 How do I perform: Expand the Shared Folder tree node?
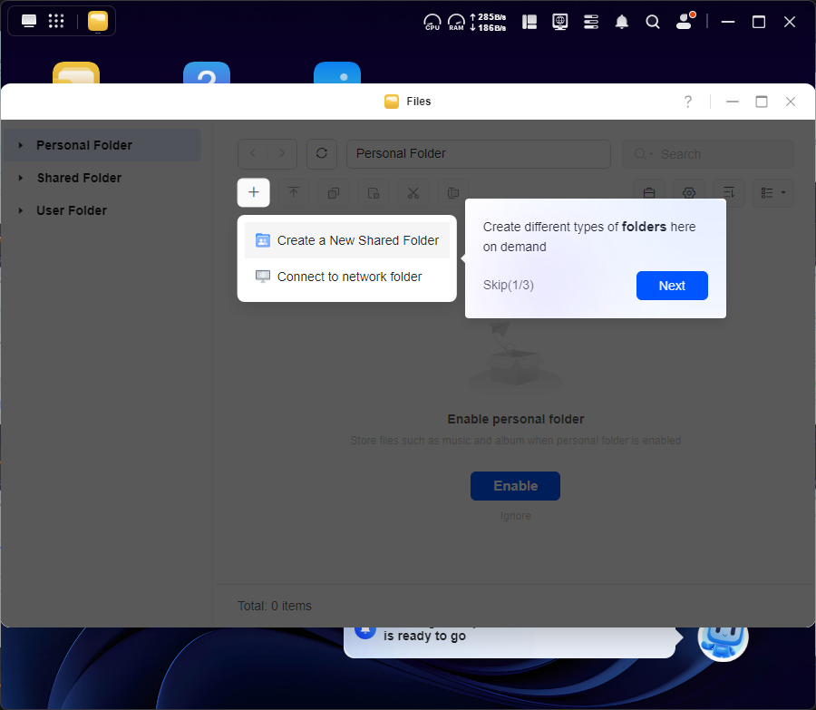[21, 178]
